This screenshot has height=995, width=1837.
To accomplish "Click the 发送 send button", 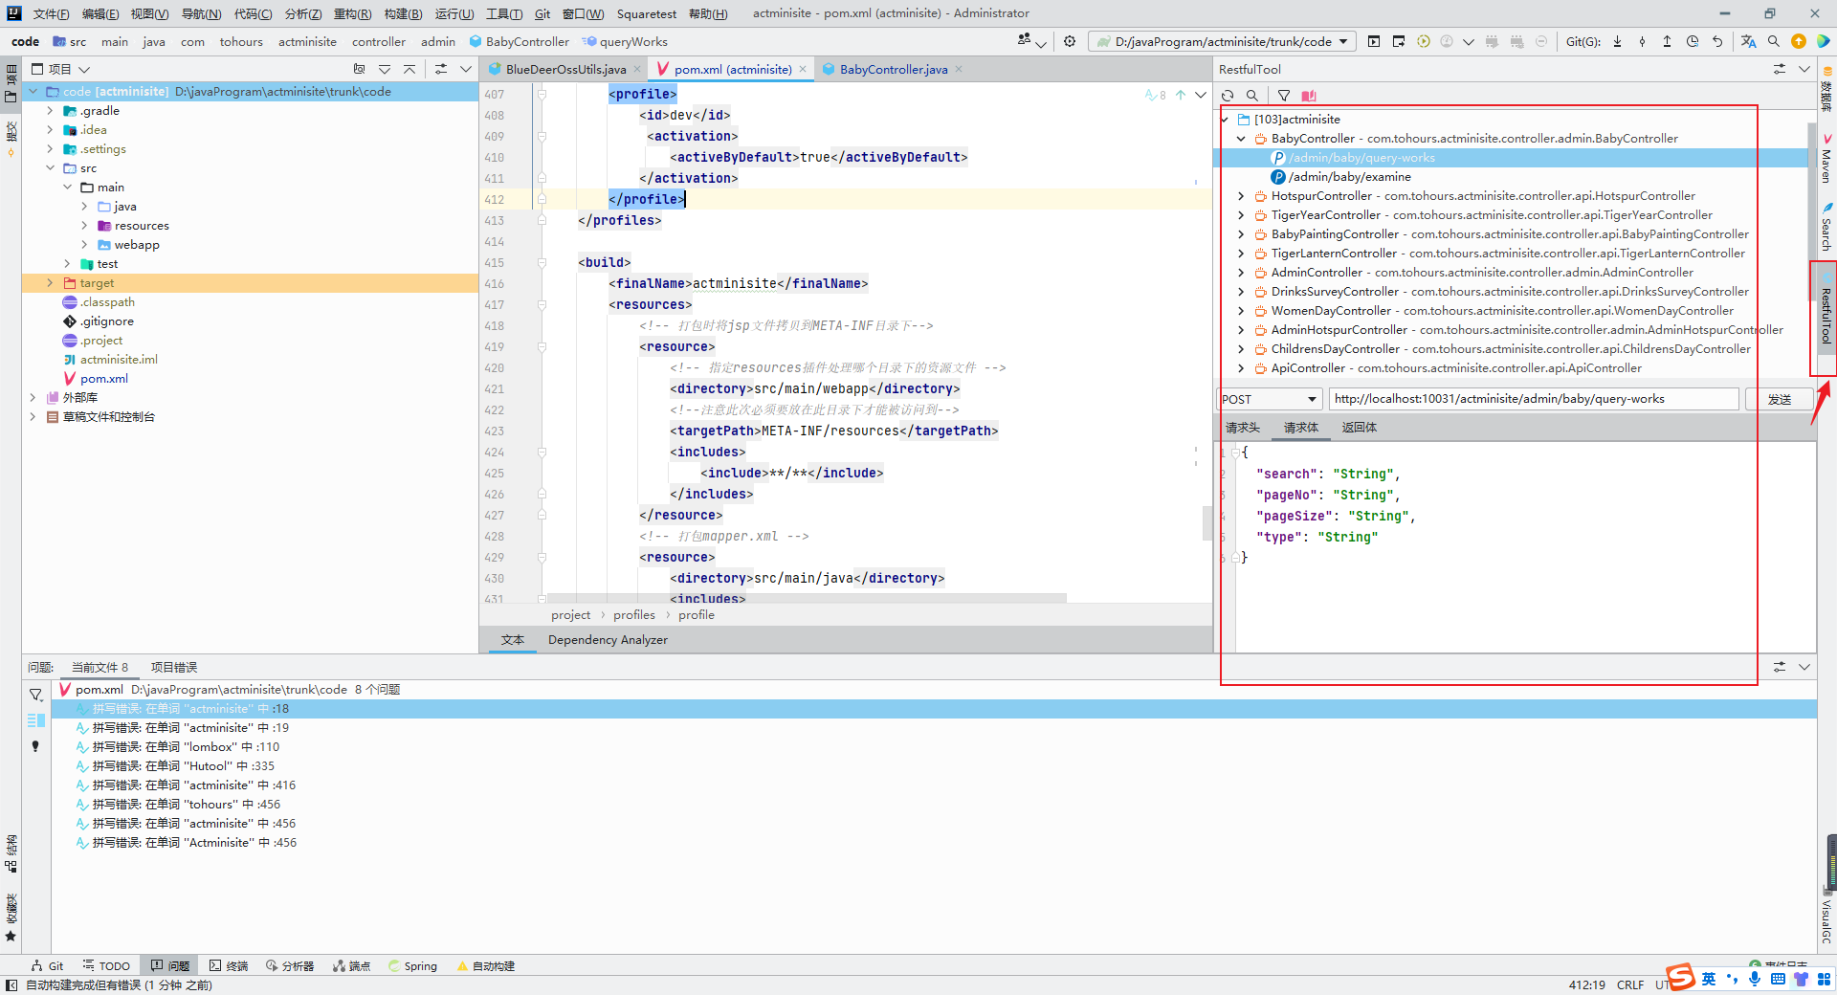I will [x=1779, y=399].
